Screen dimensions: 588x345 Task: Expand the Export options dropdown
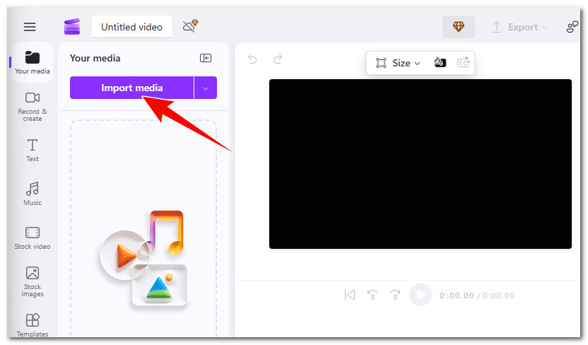(520, 27)
